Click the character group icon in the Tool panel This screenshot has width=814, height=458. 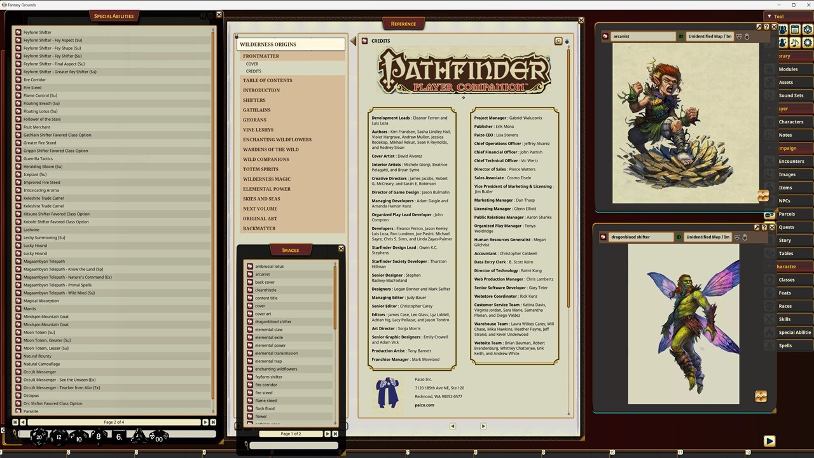[782, 29]
